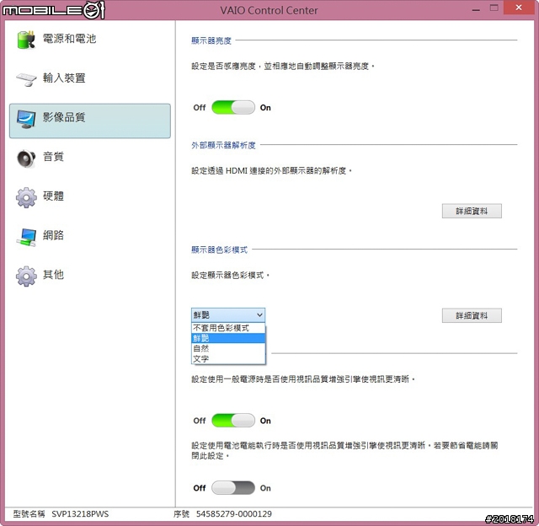
Task: Minimize the VAIO Control Center window
Action: pyautogui.click(x=476, y=9)
